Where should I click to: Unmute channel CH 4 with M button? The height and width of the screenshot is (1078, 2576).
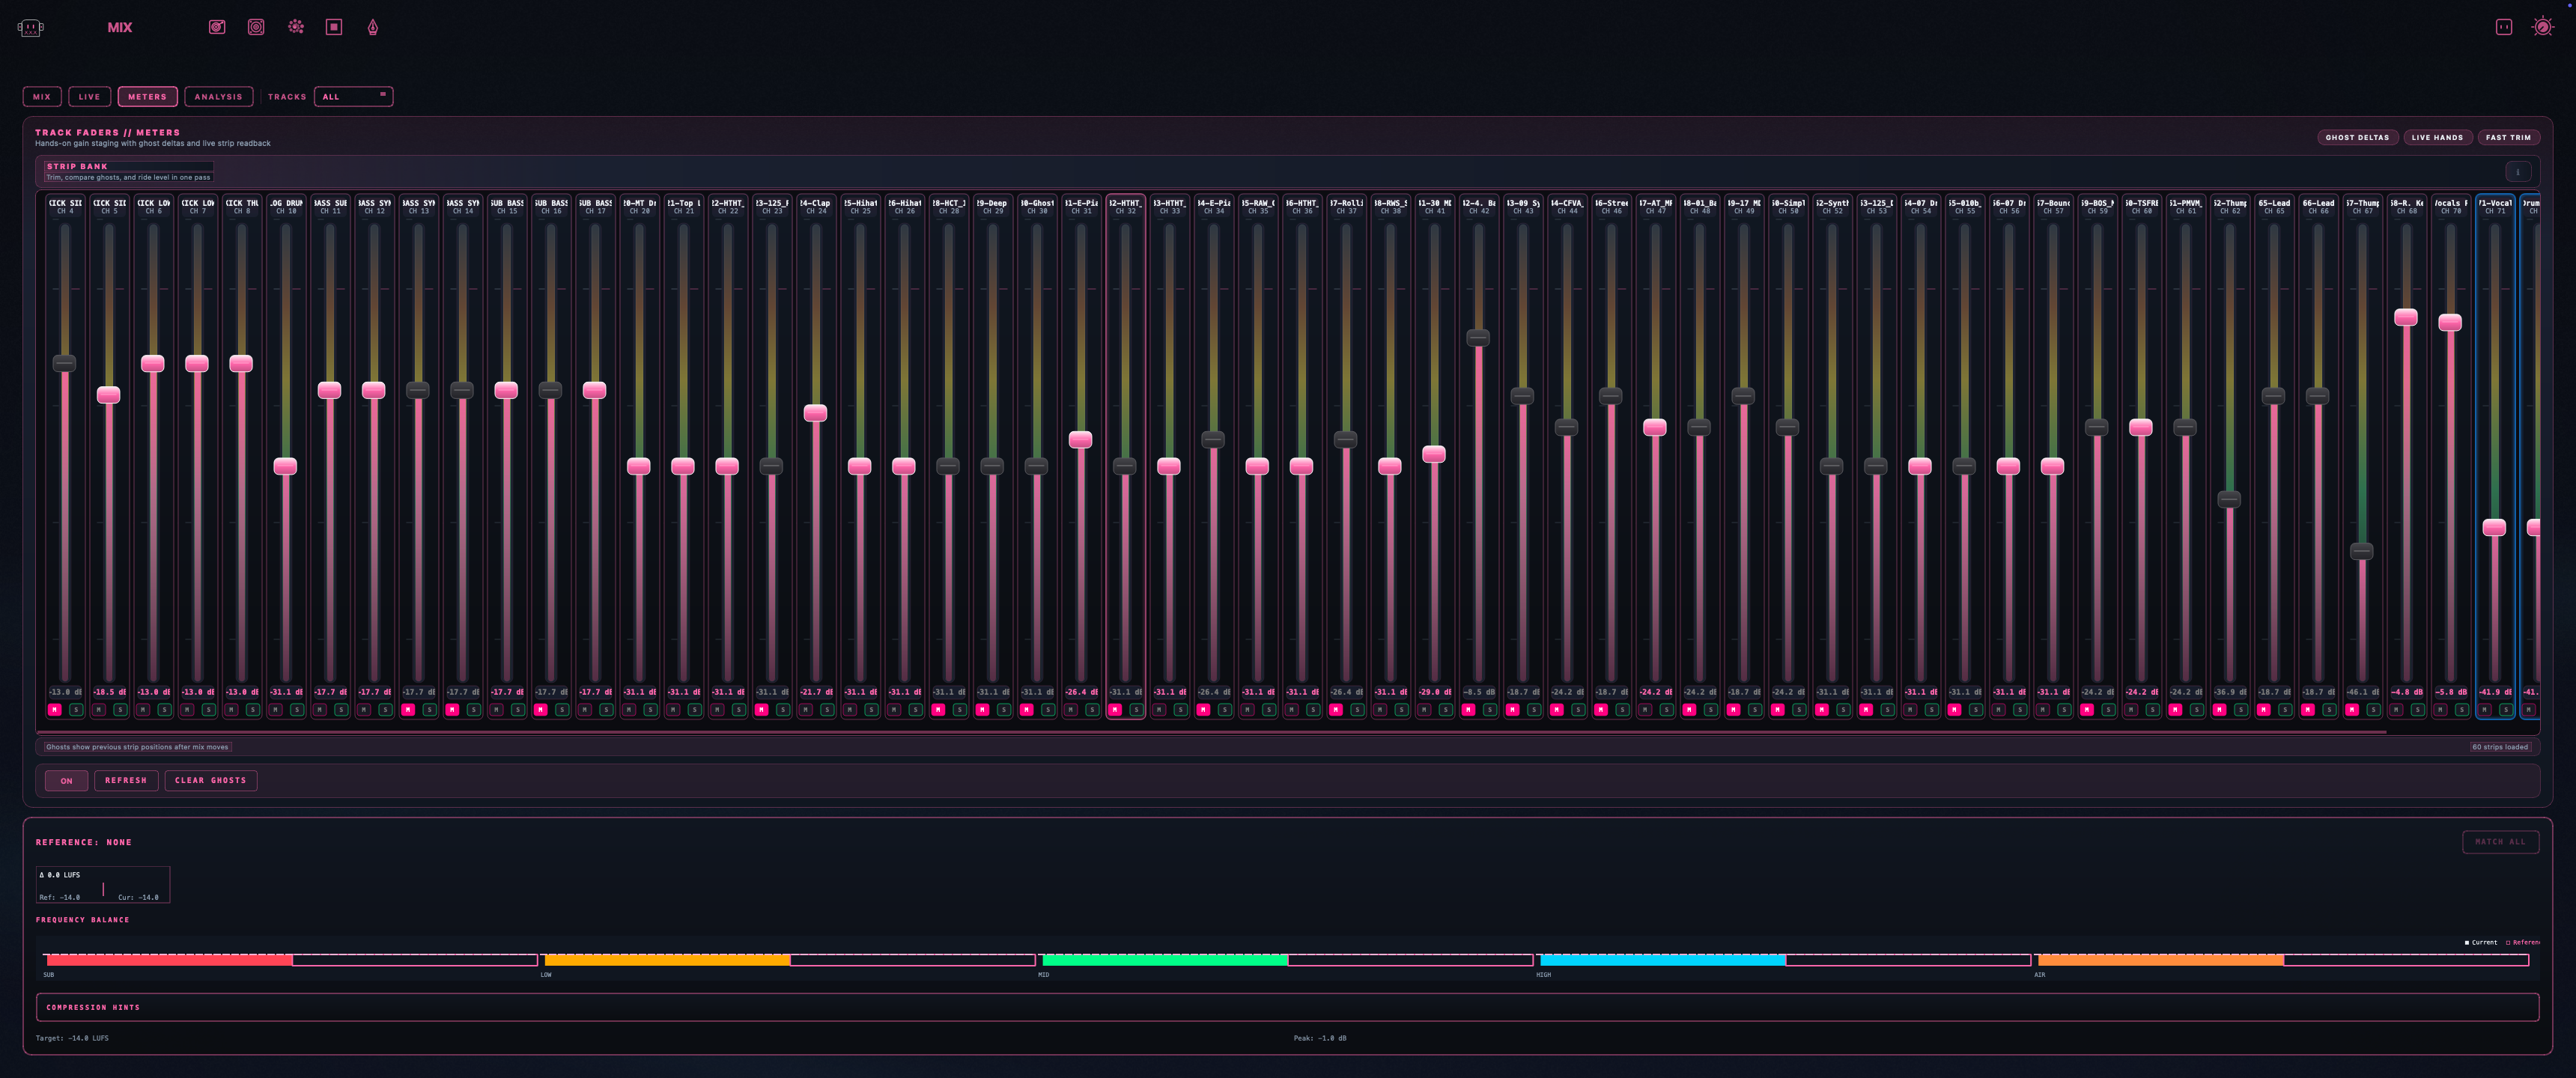pos(55,710)
